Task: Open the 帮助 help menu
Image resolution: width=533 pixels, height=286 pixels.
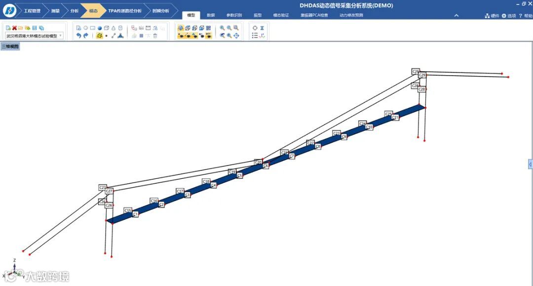Action: click(x=526, y=16)
